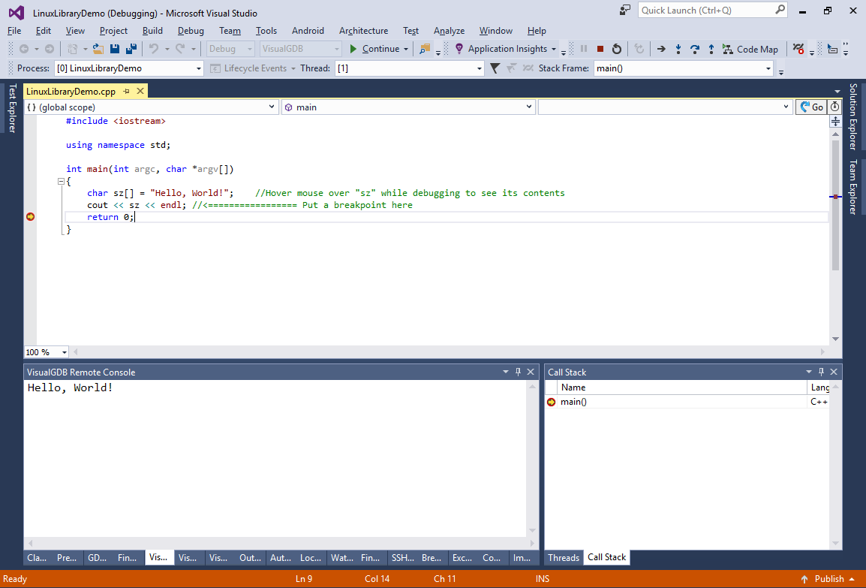Switch to the Out... bottom tab

pos(250,558)
